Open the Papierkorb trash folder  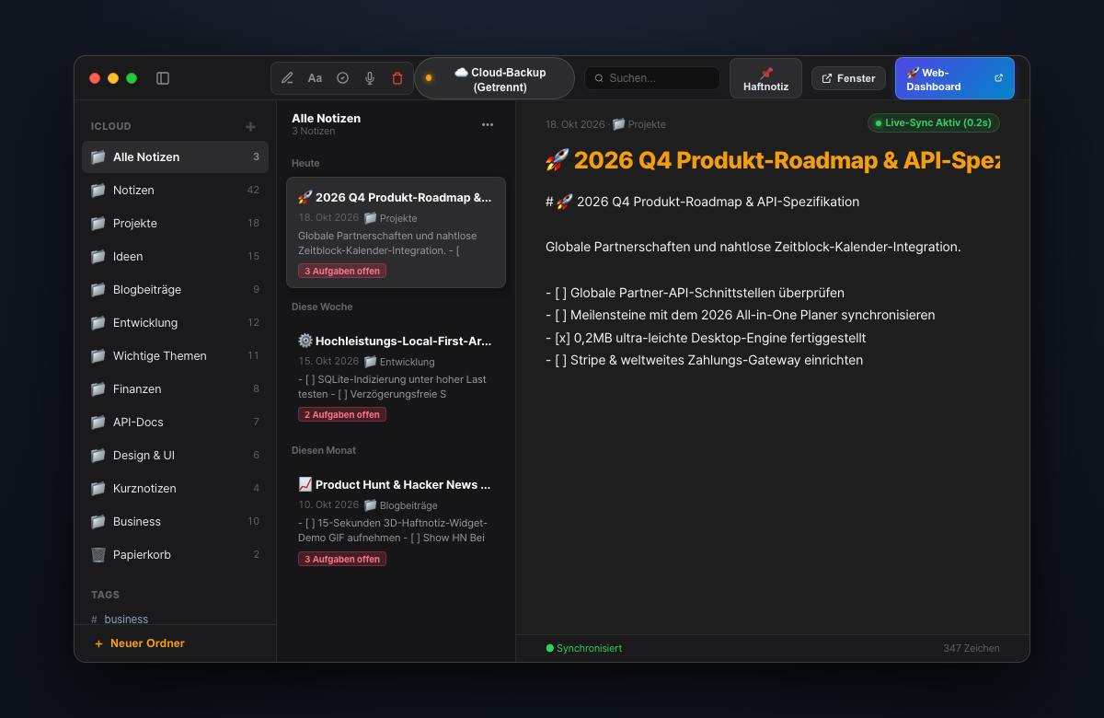(175, 554)
